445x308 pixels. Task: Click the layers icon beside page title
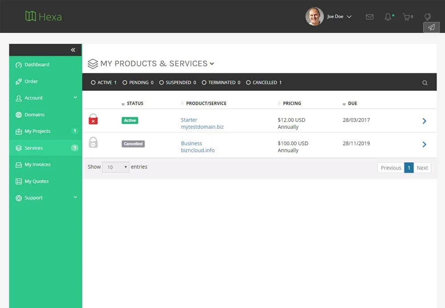click(x=93, y=64)
